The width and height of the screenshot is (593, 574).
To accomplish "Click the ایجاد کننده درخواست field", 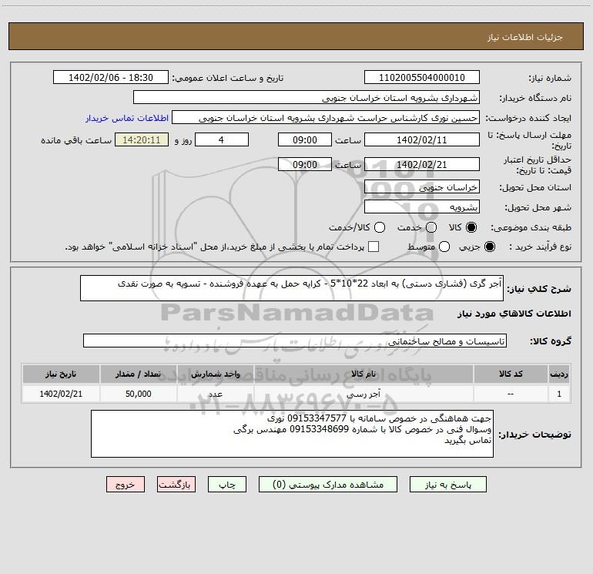I will [326, 117].
